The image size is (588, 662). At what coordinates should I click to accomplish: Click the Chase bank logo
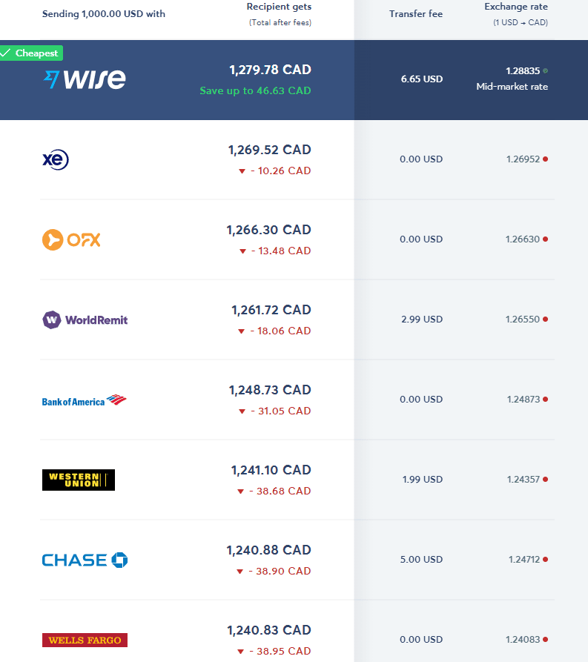(85, 560)
